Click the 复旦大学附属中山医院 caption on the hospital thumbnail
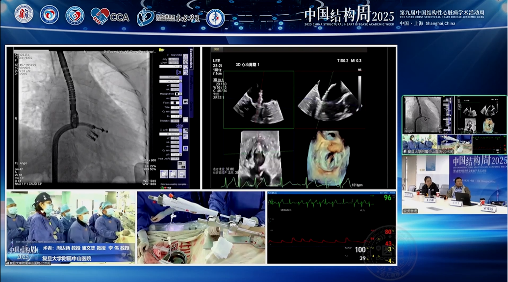 coord(422,152)
